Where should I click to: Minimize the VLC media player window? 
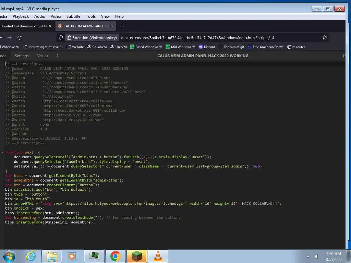point(317,9)
